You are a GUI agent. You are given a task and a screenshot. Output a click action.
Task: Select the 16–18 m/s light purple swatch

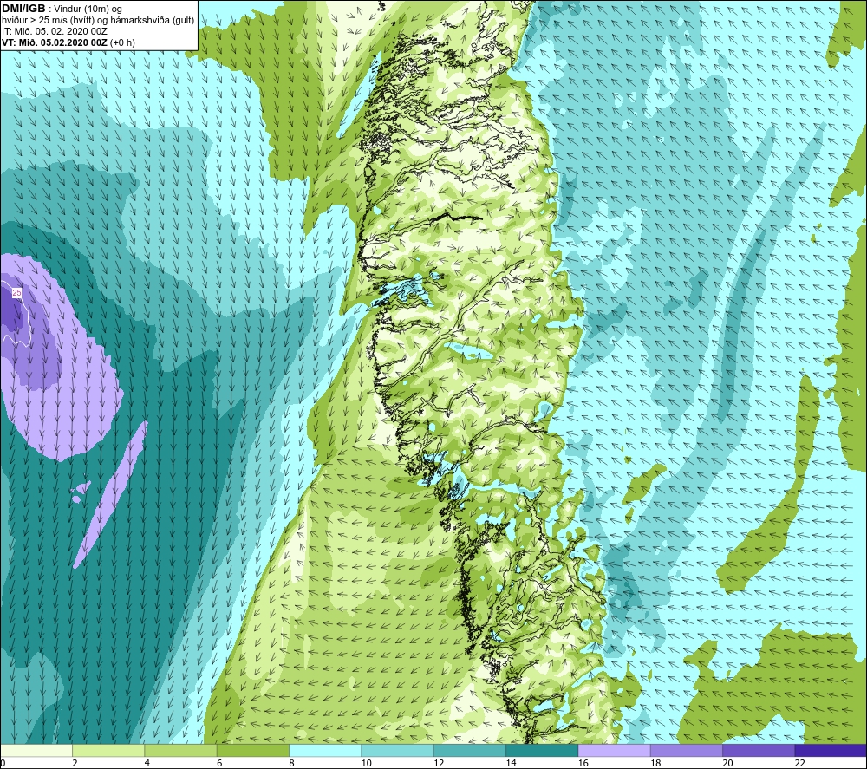click(615, 750)
